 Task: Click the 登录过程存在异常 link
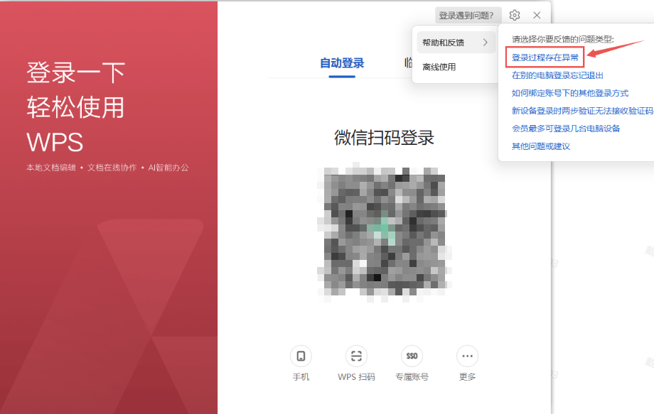[x=545, y=58]
